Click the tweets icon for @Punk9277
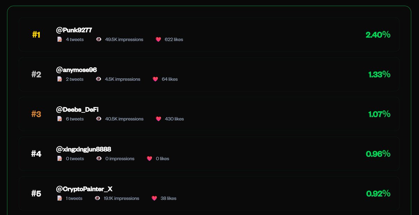The width and height of the screenshot is (419, 215). (x=60, y=39)
